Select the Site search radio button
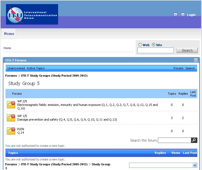This screenshot has height=170, width=202. [153, 45]
